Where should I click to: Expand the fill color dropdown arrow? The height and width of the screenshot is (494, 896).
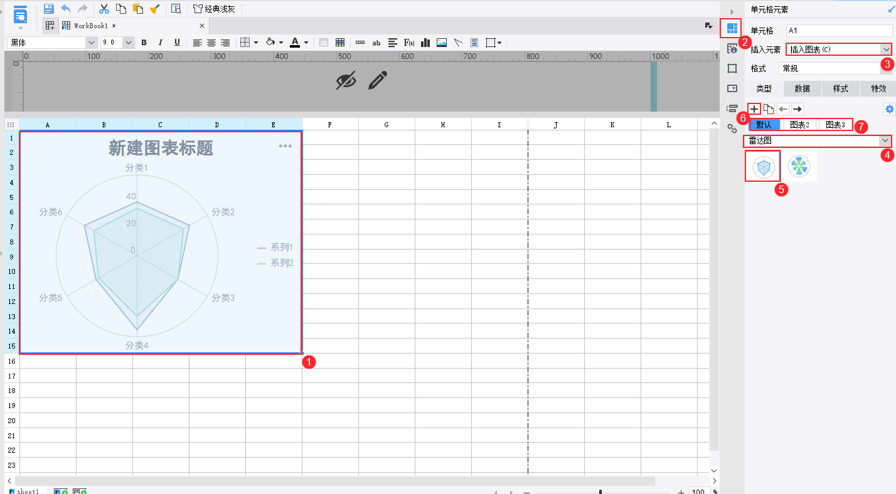(x=280, y=43)
